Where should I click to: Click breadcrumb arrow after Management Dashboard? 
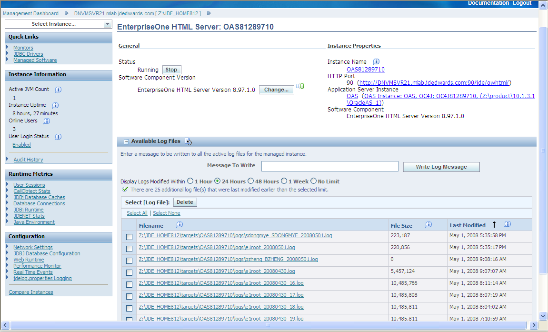tap(66, 13)
